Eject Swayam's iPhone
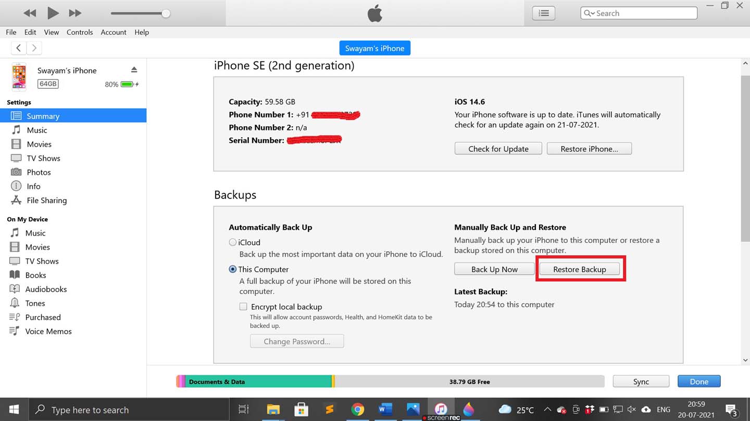750x421 pixels. tap(134, 70)
